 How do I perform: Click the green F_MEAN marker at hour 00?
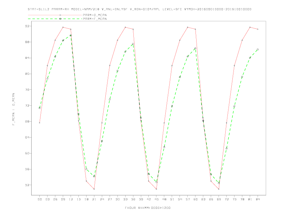pyautogui.click(x=40, y=108)
